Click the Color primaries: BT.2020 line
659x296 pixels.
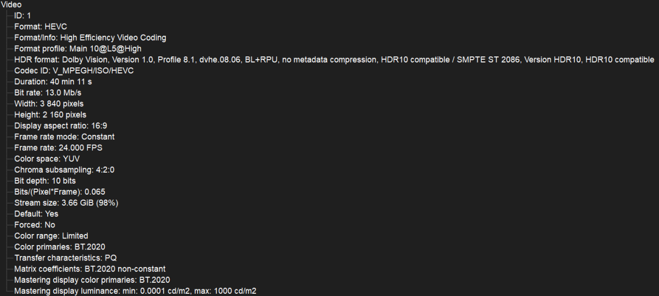pyautogui.click(x=59, y=247)
